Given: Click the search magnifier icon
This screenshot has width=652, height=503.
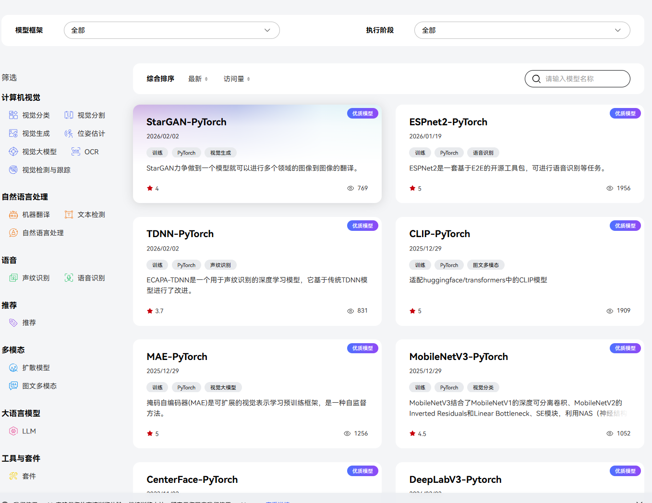Looking at the screenshot, I should click(536, 79).
